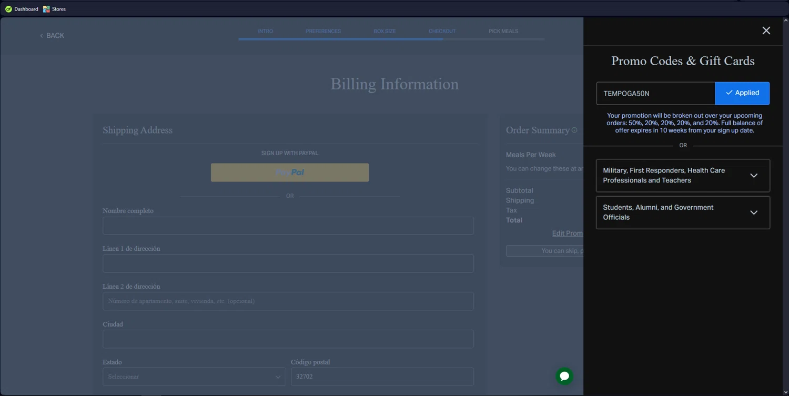Click the Total label in Order Summary
This screenshot has width=789, height=396.
pyautogui.click(x=514, y=220)
